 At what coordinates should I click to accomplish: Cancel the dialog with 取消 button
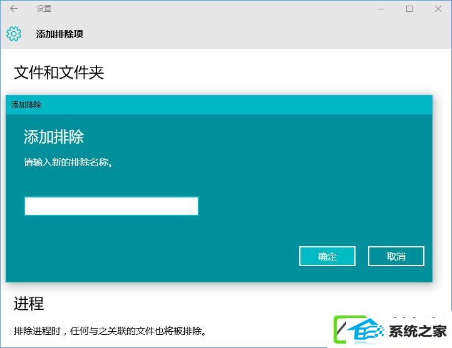[x=396, y=256]
